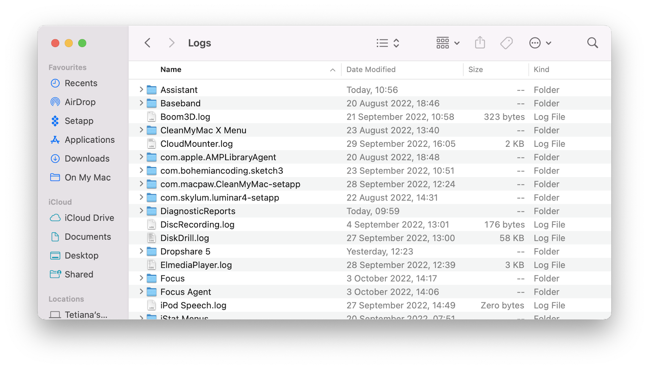Expand the com.apple.AMPLibraryAgent folder
Image resolution: width=649 pixels, height=369 pixels.
[141, 157]
